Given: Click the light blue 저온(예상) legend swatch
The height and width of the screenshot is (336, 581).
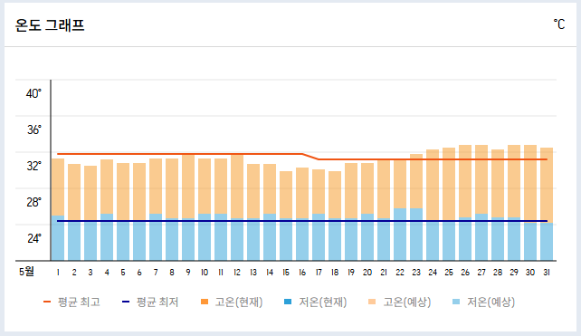Looking at the screenshot, I should [456, 302].
